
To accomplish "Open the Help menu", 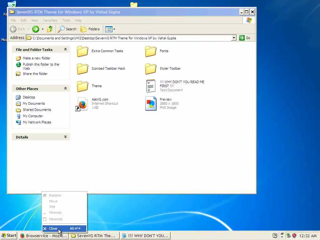I will click(x=78, y=20).
